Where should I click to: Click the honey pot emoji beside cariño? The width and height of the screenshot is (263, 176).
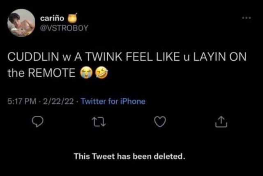click(72, 18)
